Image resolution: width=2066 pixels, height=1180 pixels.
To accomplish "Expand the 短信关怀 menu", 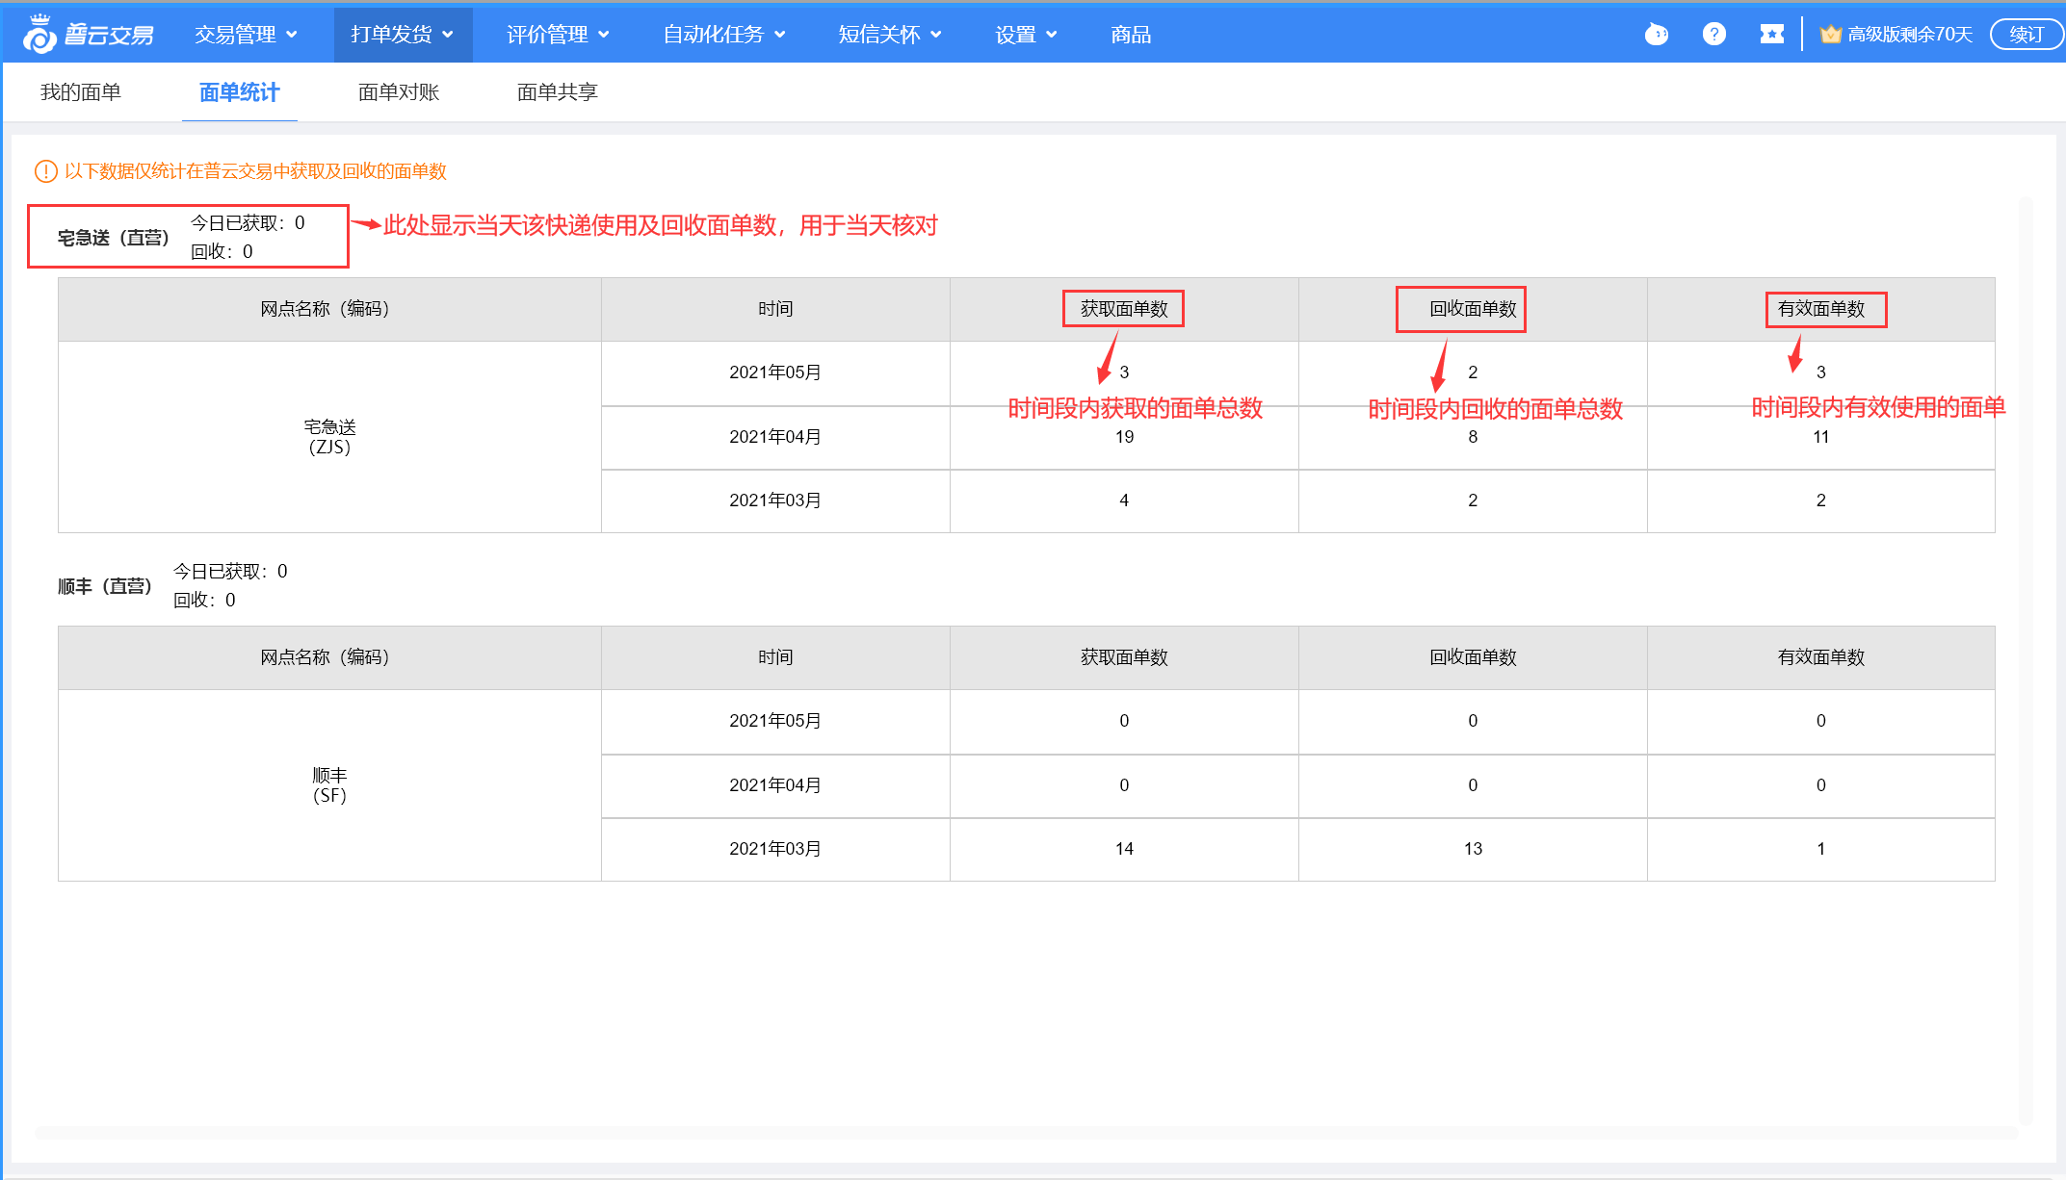I will [x=889, y=35].
